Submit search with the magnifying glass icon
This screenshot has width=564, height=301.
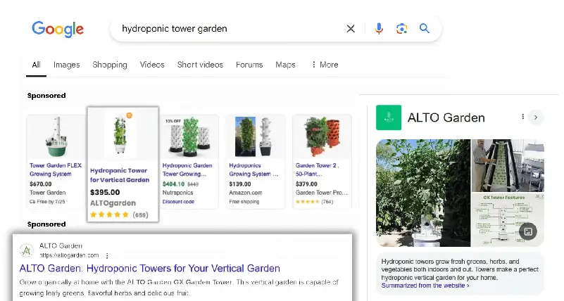425,28
